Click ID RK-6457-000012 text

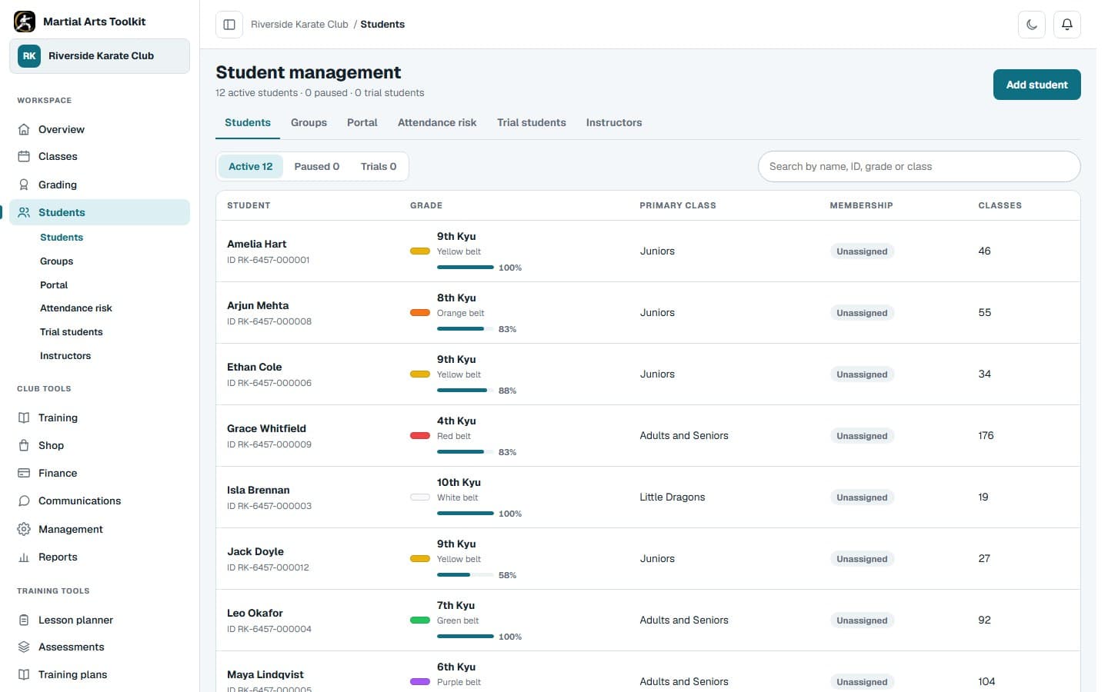tap(268, 567)
